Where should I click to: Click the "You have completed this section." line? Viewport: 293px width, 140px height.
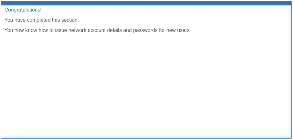(x=42, y=20)
